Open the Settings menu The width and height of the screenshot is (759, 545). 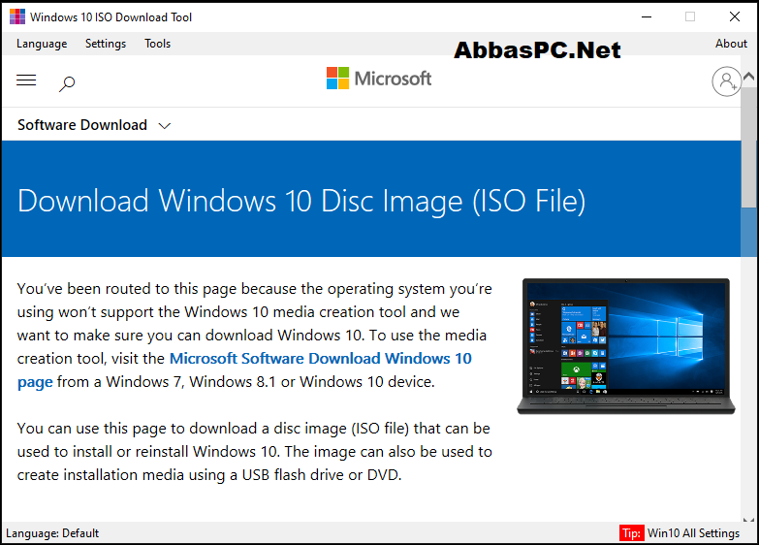106,44
